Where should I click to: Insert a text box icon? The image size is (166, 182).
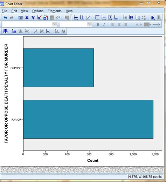(x=110, y=18)
